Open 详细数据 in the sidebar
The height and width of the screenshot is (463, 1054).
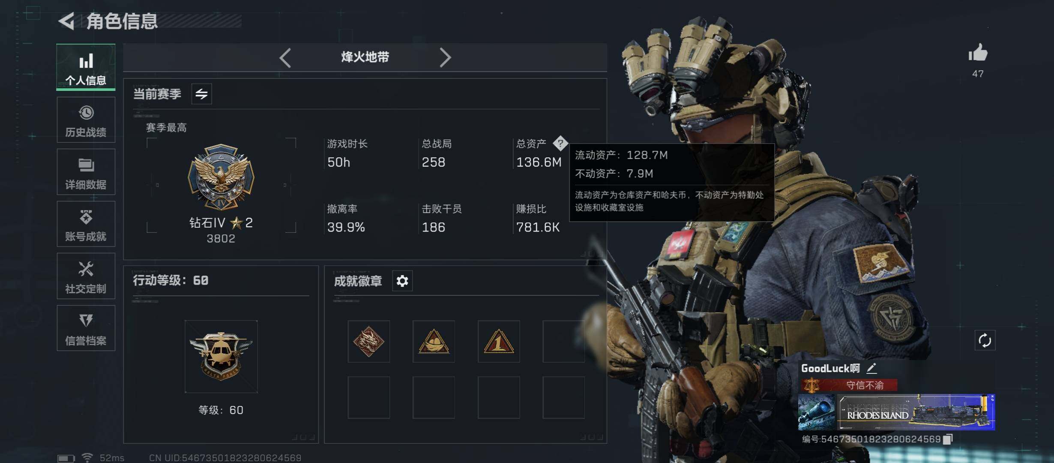(86, 172)
